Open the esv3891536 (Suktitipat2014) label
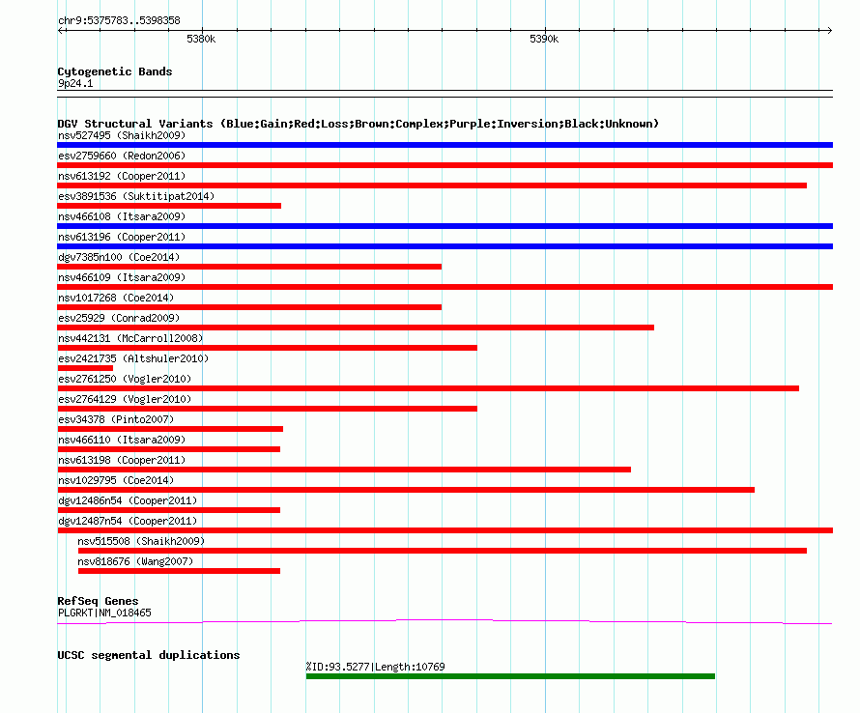Viewport: 860px width, 713px height. (136, 196)
